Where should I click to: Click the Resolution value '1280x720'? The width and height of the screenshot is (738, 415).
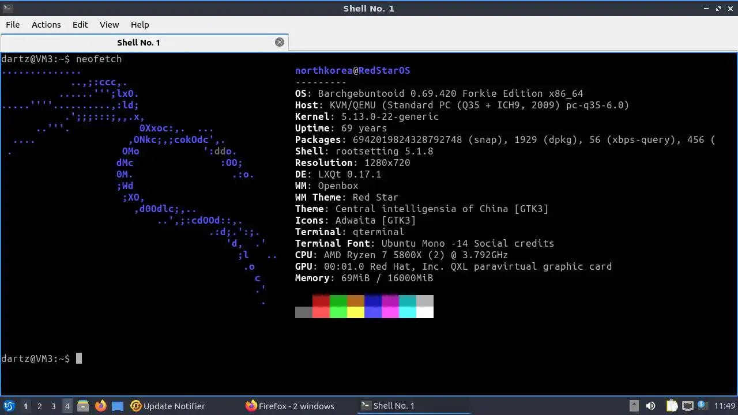pyautogui.click(x=387, y=163)
